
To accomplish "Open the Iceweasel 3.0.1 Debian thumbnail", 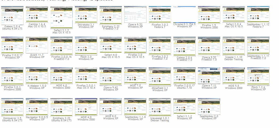I will click(160, 107).
